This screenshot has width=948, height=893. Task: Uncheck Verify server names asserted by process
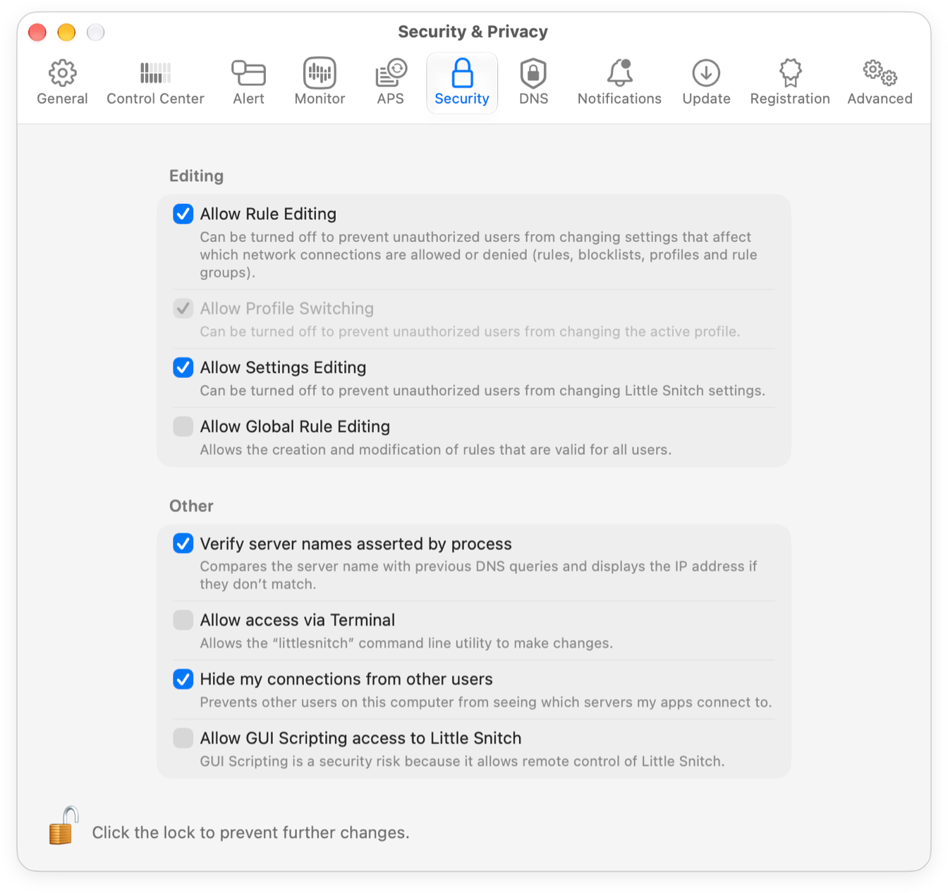coord(183,544)
